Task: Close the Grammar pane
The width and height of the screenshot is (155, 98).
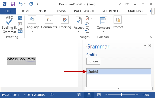Action: click(x=150, y=46)
